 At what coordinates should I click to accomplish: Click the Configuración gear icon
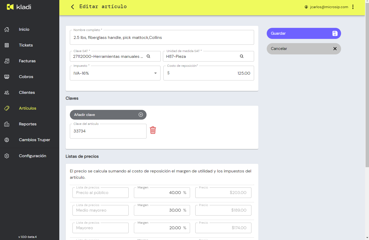[x=7, y=156]
